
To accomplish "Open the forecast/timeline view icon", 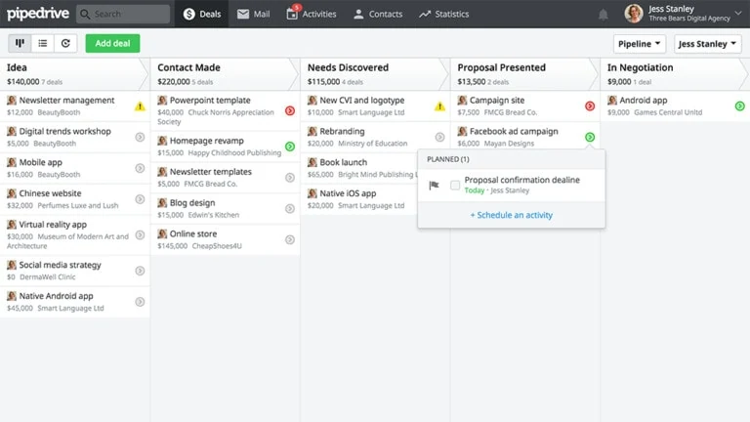I will coord(65,43).
